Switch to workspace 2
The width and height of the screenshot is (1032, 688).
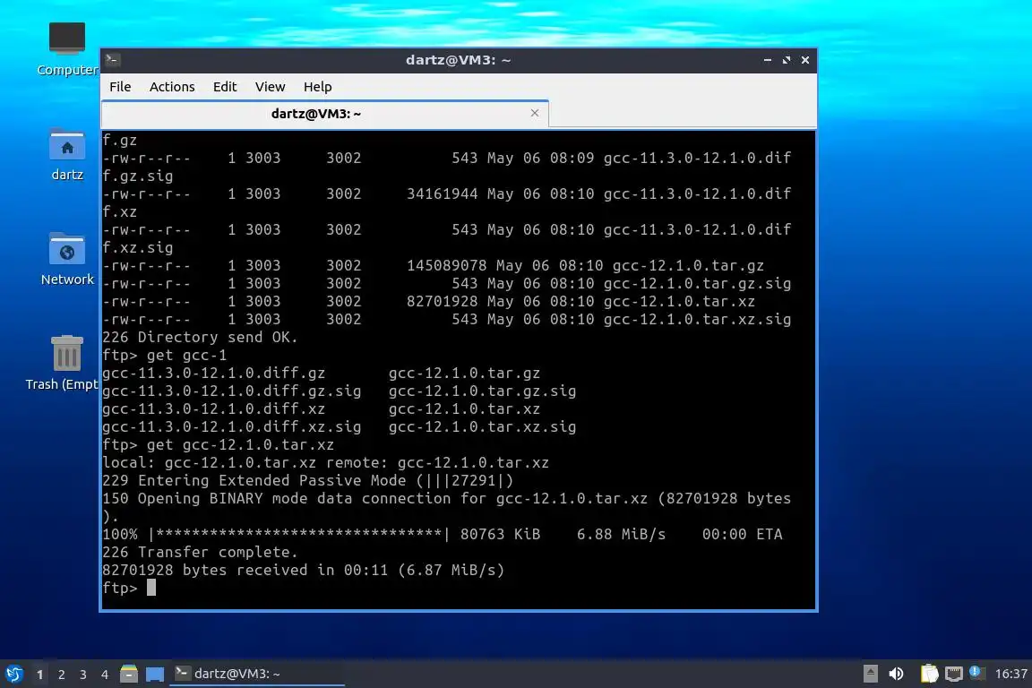coord(61,675)
